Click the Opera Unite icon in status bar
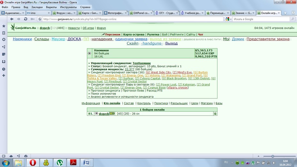Image resolution: width=297 pixels, height=167 pixels. coord(19,156)
